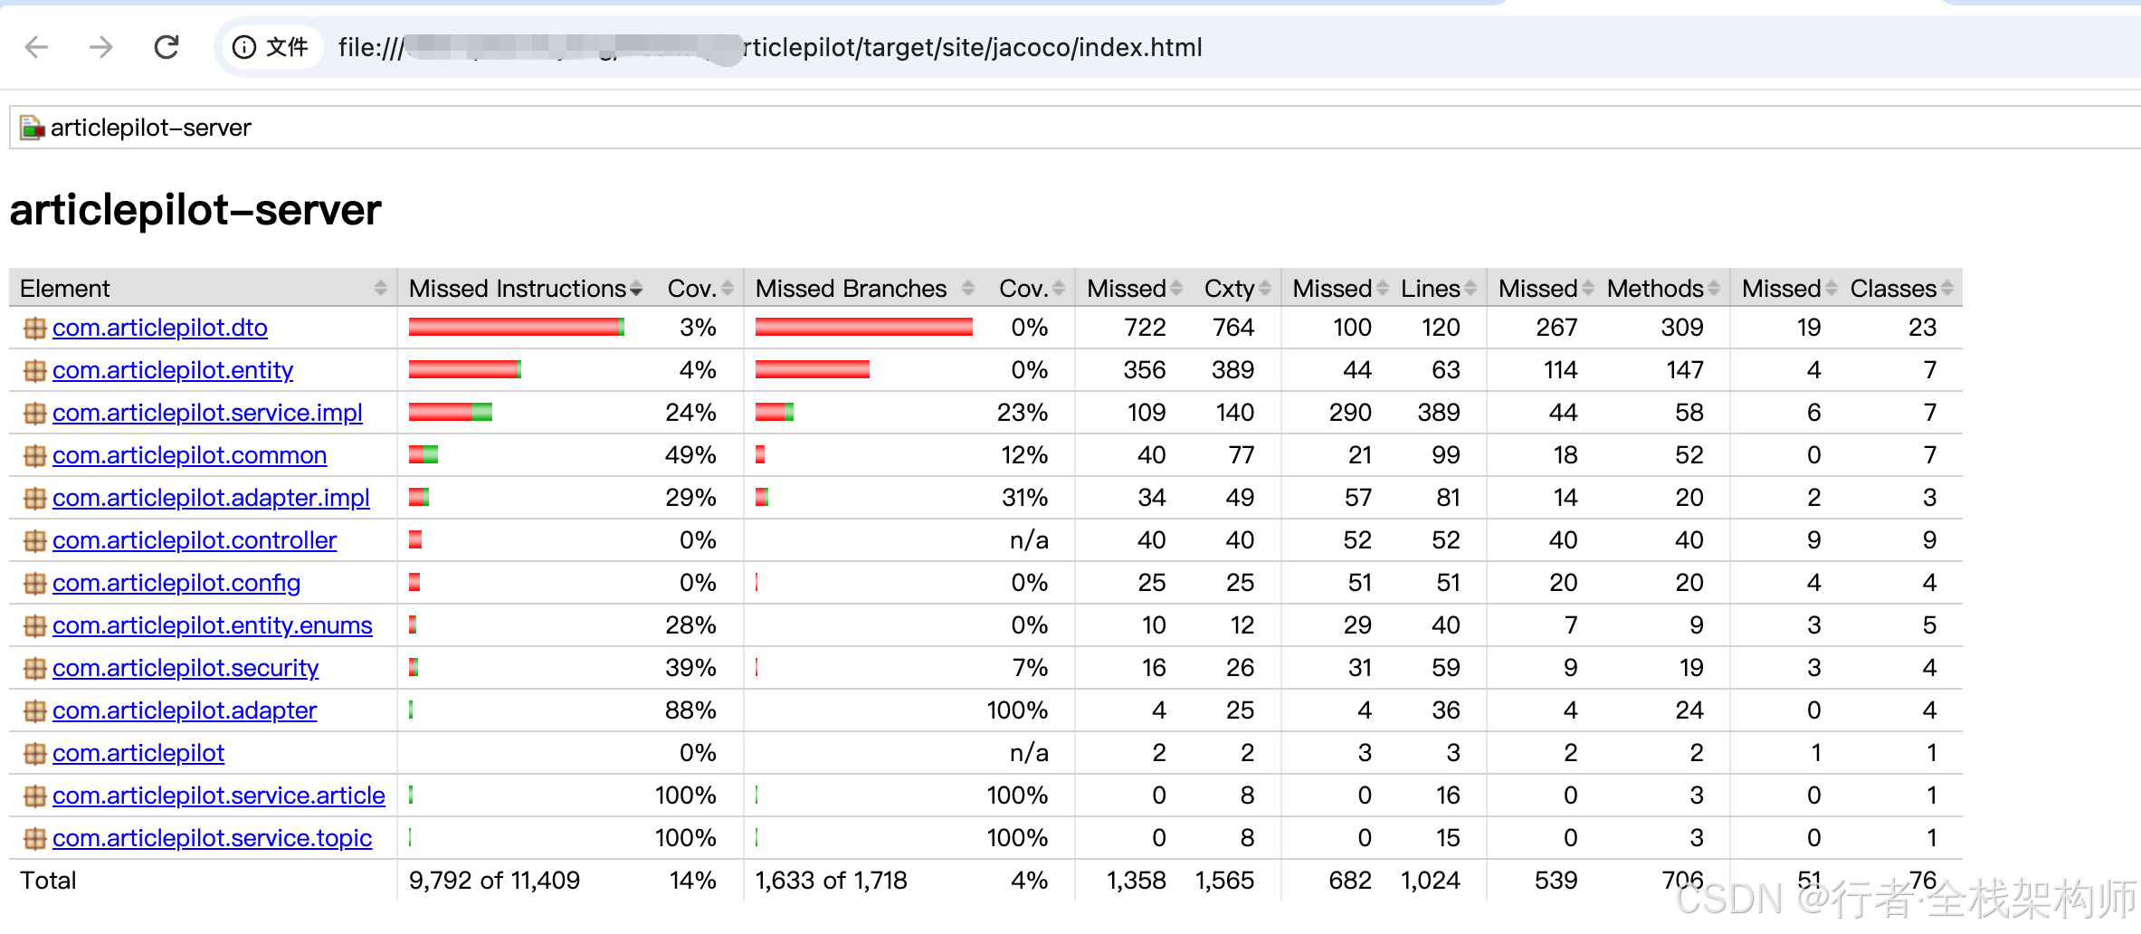This screenshot has width=2141, height=934.
Task: Sort by Lines column header
Action: point(1438,288)
